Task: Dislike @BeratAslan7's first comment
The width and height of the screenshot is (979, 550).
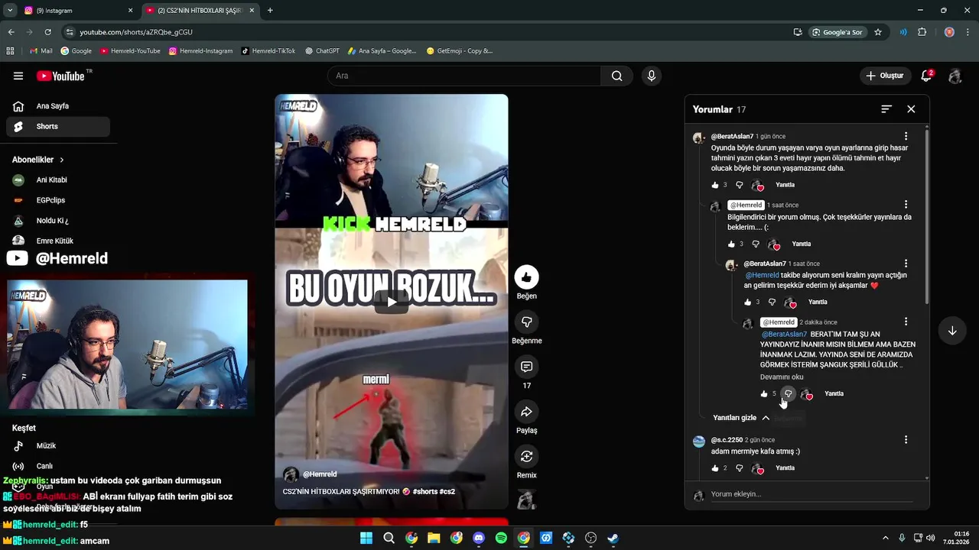Action: (739, 185)
